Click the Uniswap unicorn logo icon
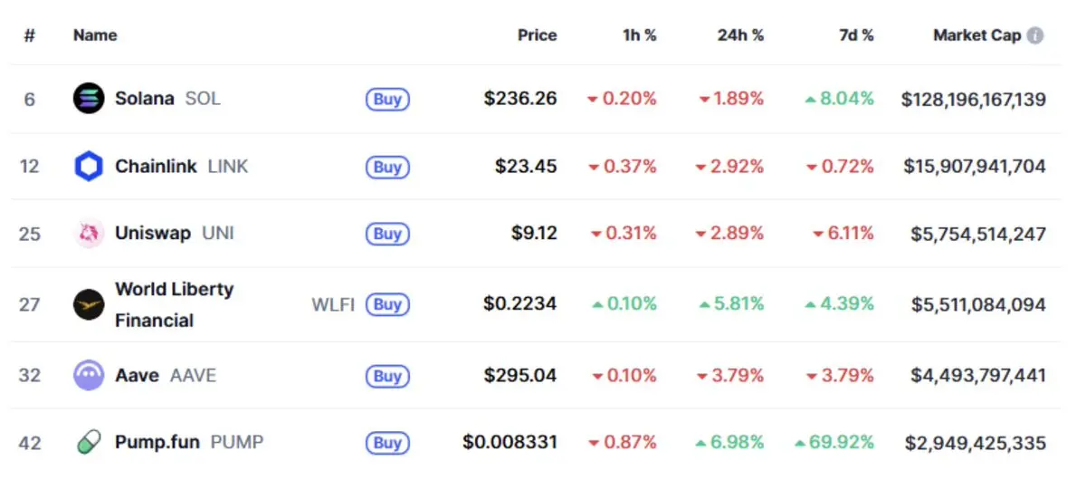1086x499 pixels. pos(89,234)
